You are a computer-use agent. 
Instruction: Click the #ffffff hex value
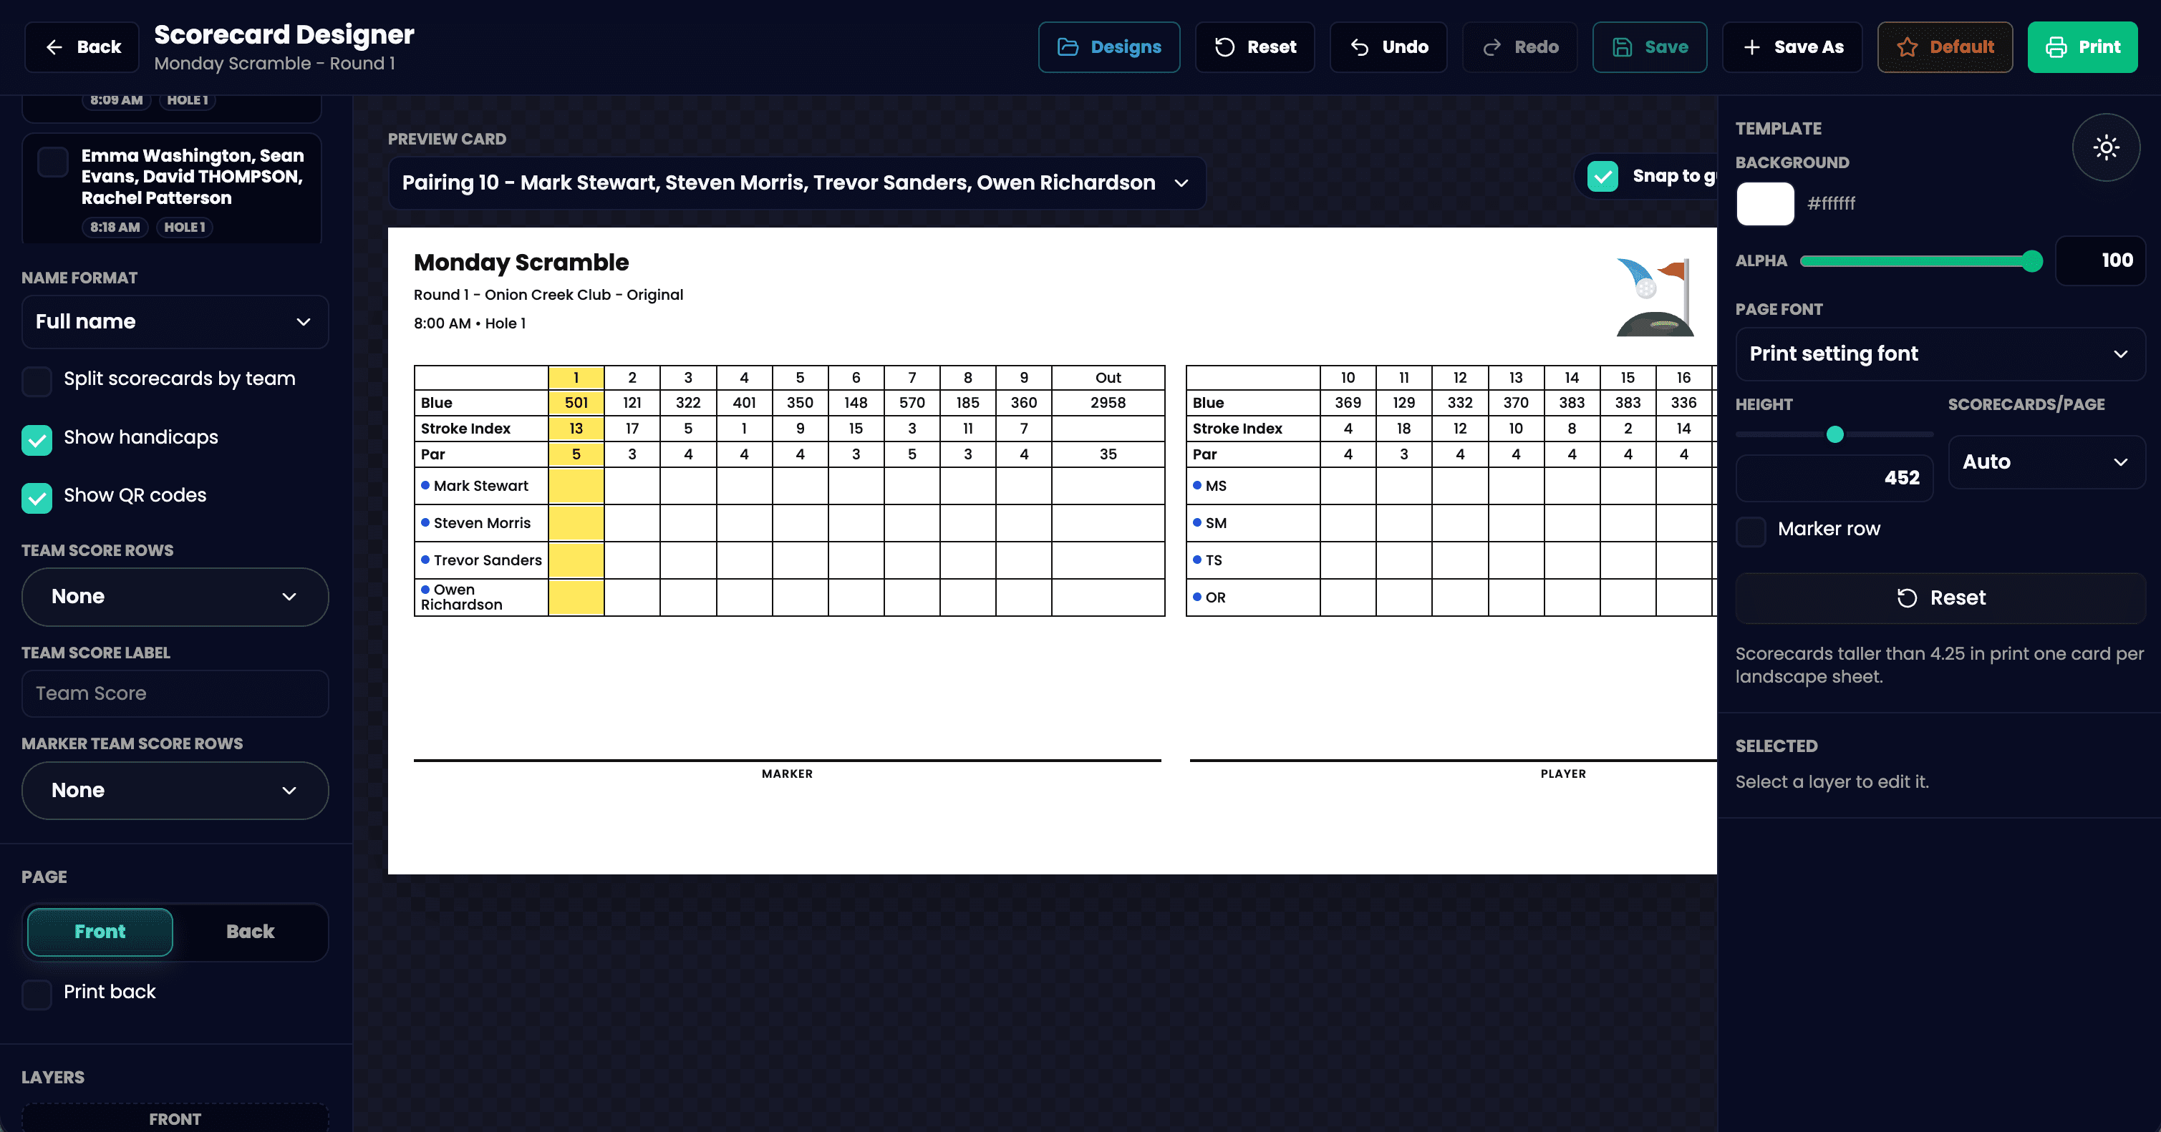[x=1830, y=204]
